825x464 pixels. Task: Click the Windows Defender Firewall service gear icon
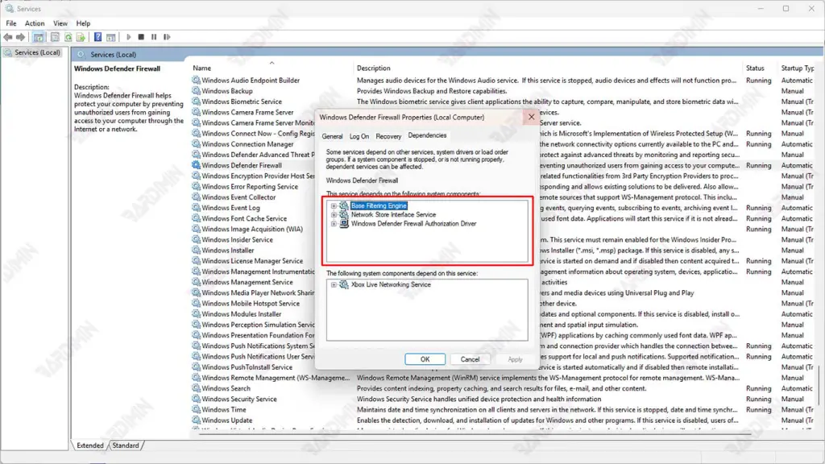pyautogui.click(x=197, y=165)
